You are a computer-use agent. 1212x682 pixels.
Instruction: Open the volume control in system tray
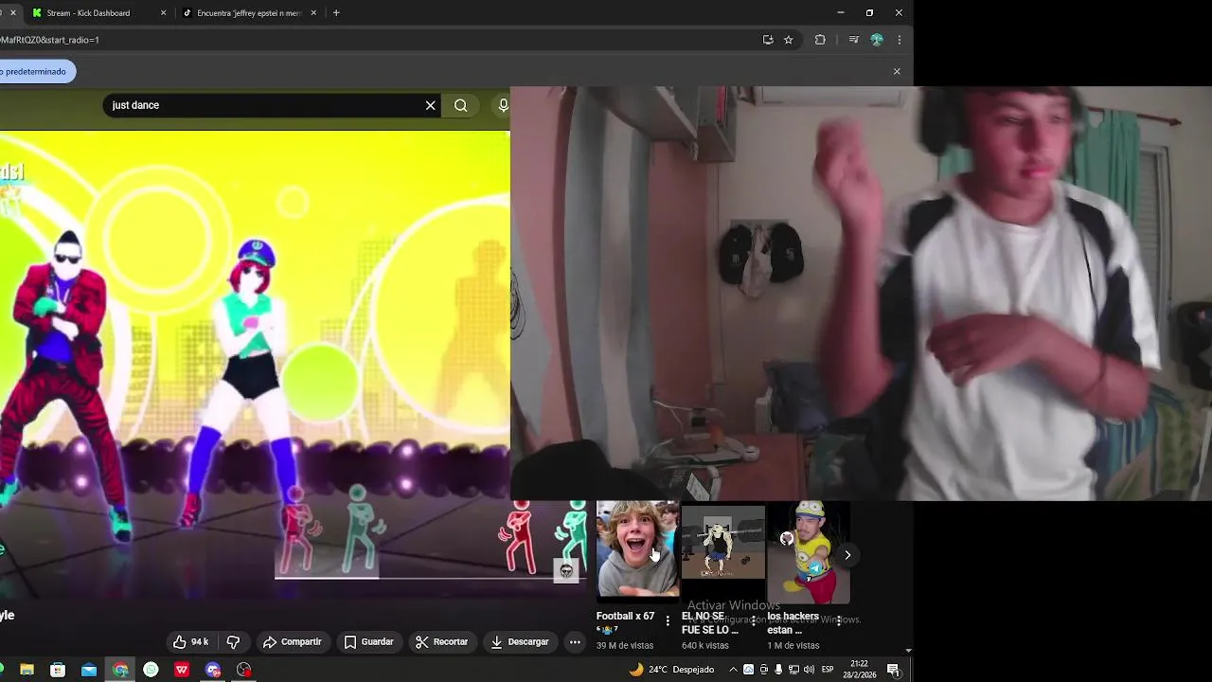[x=809, y=670]
